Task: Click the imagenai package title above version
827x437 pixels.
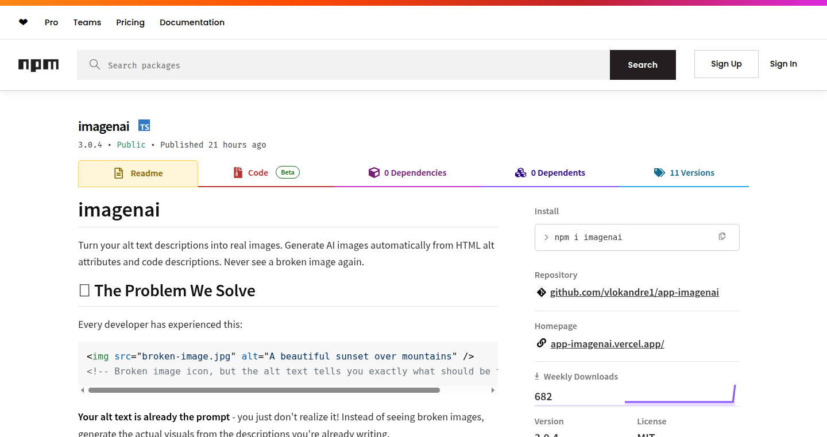Action: [104, 126]
